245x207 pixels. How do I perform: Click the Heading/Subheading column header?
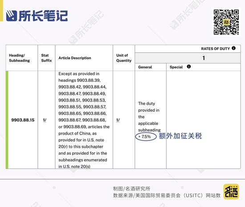click(x=19, y=58)
